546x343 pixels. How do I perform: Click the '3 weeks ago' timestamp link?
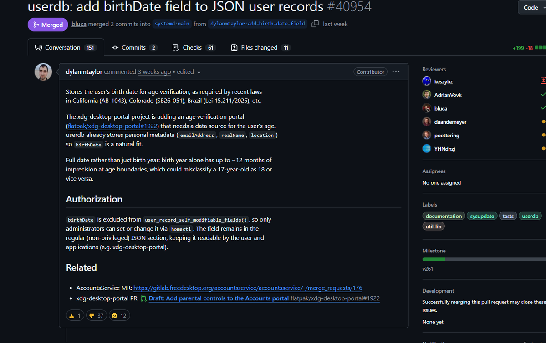154,72
